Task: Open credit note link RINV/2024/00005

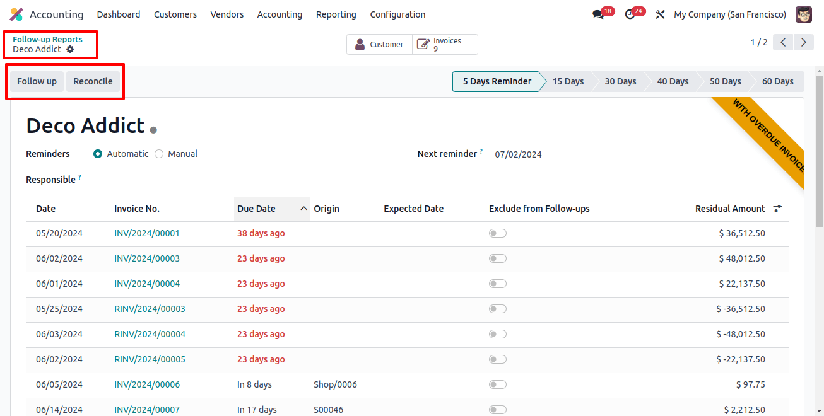Action: pyautogui.click(x=150, y=359)
